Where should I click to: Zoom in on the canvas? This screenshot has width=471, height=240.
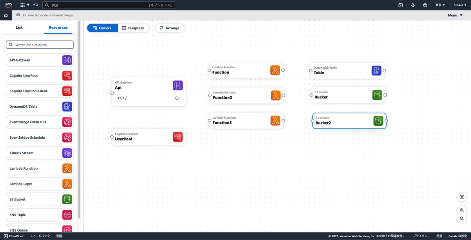click(x=462, y=211)
